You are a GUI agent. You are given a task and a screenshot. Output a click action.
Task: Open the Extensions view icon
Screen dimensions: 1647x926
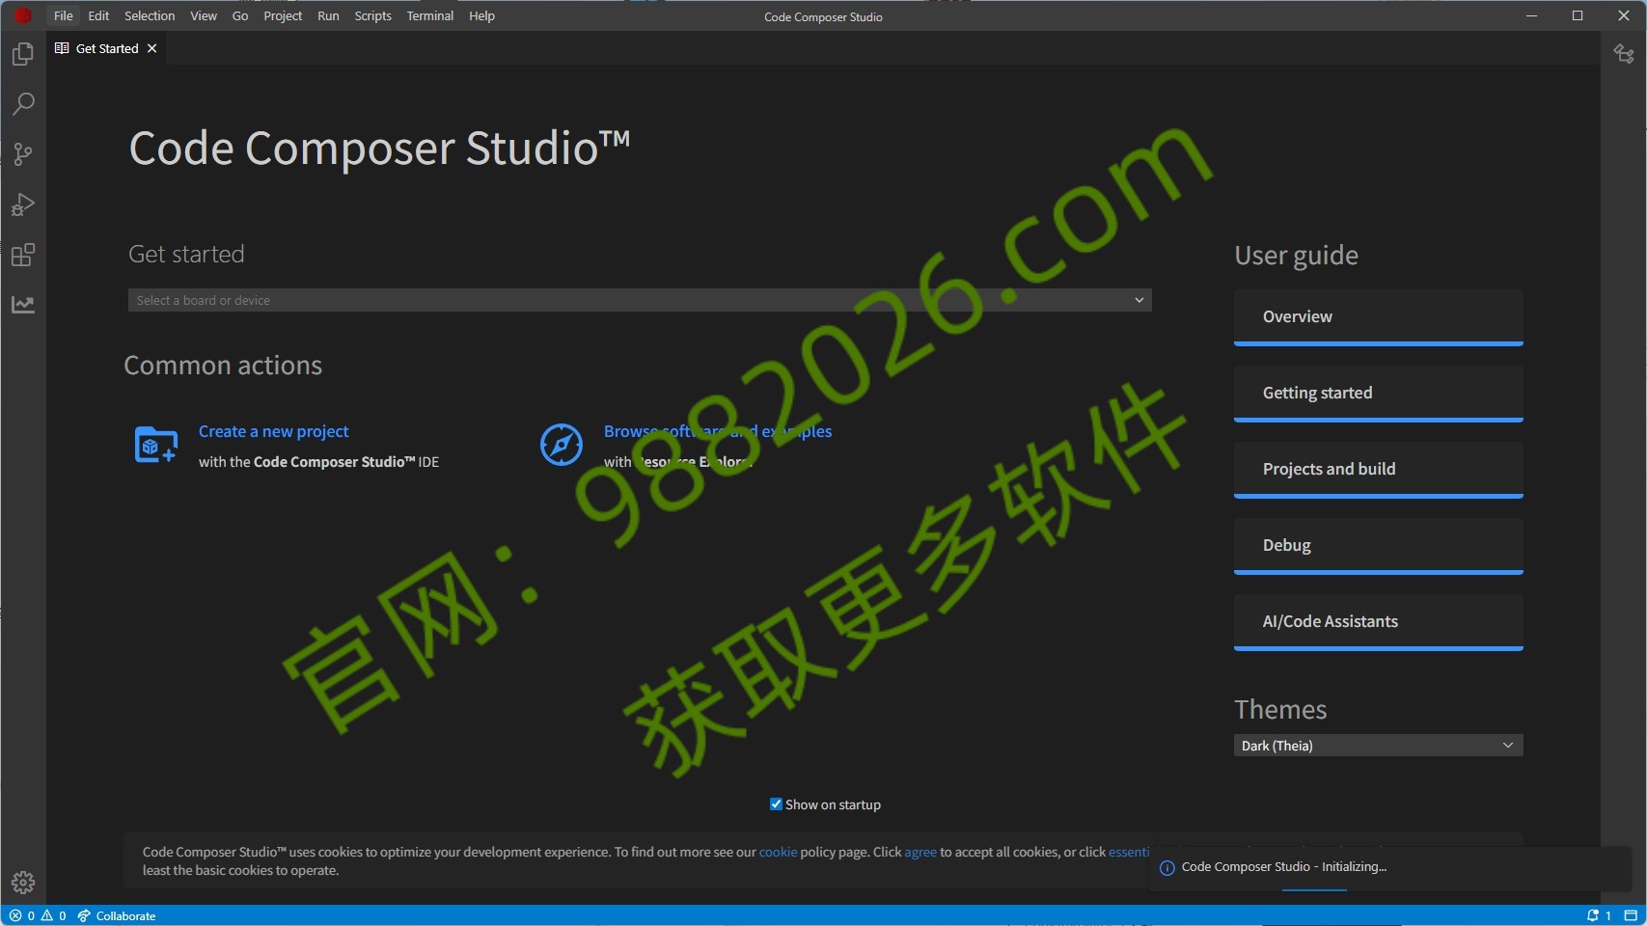23,255
